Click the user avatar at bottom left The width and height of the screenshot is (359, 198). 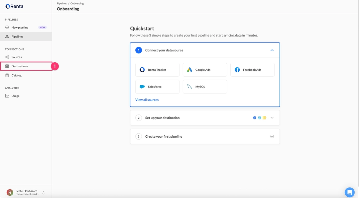point(10,192)
